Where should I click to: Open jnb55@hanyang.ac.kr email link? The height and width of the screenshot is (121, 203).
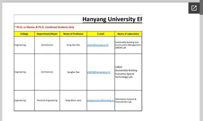coord(99,72)
